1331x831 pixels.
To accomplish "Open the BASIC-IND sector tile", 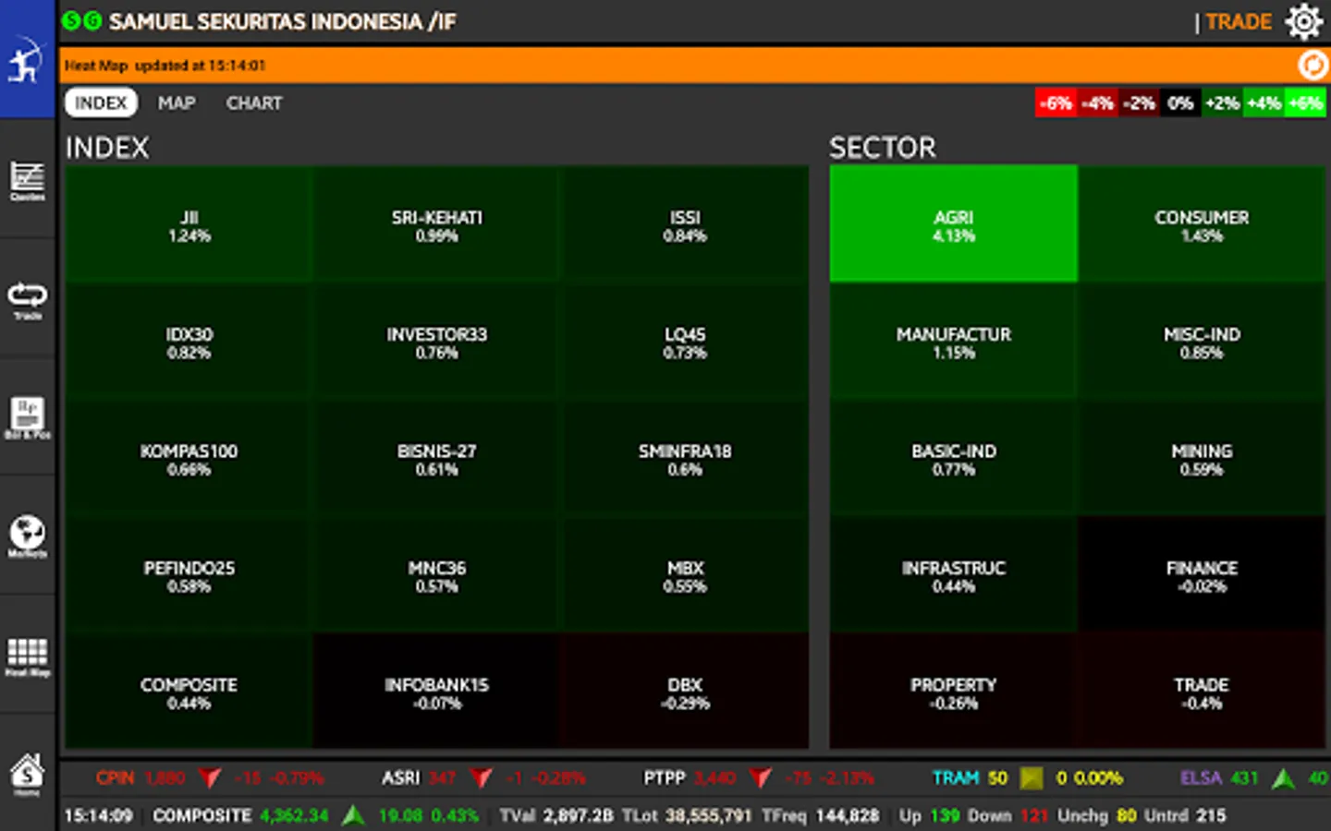I will [953, 457].
